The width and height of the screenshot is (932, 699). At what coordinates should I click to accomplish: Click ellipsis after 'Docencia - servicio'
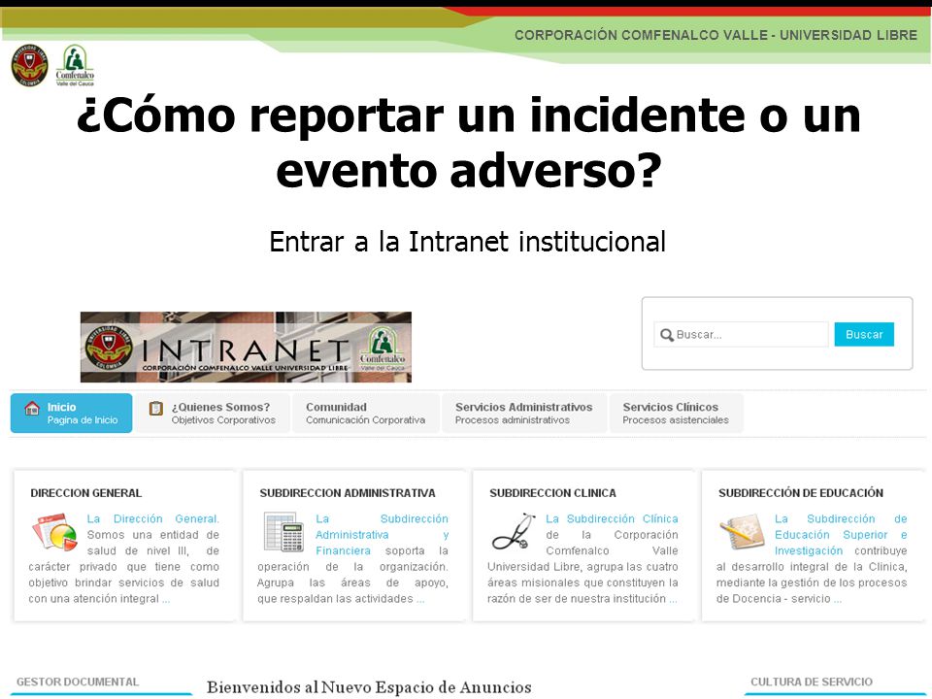[x=838, y=599]
